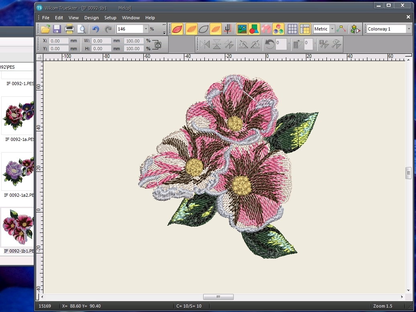Click the Open Design folder icon
The height and width of the screenshot is (312, 416).
(x=45, y=29)
